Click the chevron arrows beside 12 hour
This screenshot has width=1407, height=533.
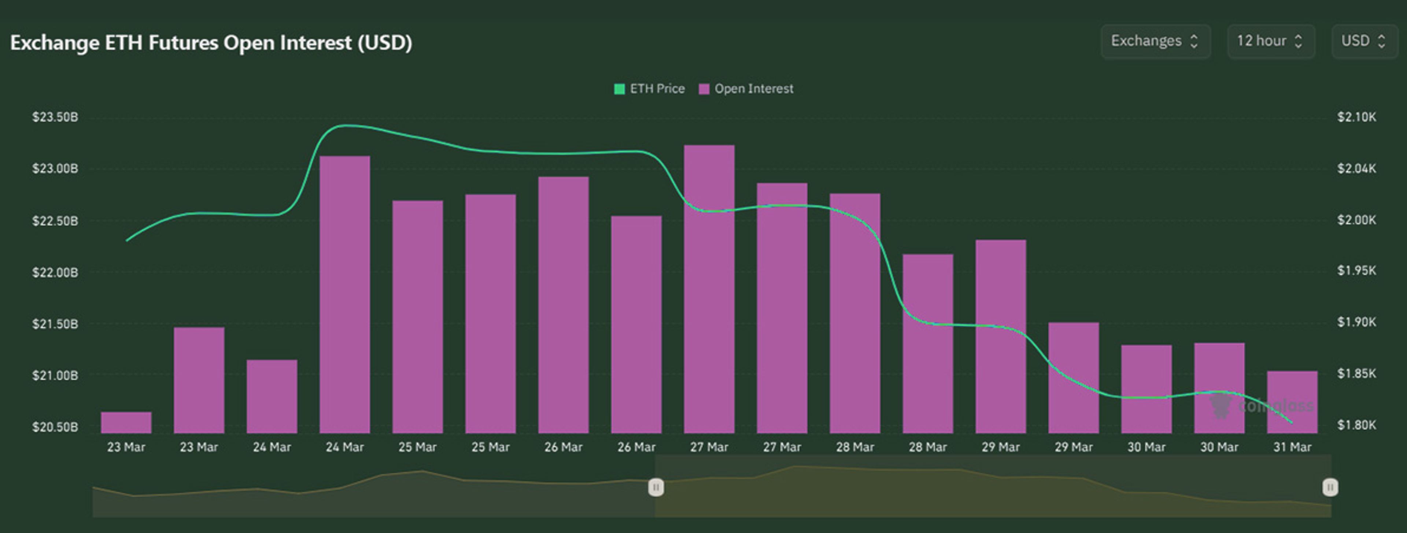tap(1298, 41)
